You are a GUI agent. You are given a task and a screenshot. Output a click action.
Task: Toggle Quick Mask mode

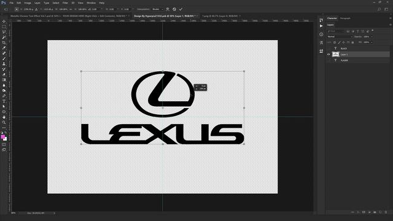(4, 145)
